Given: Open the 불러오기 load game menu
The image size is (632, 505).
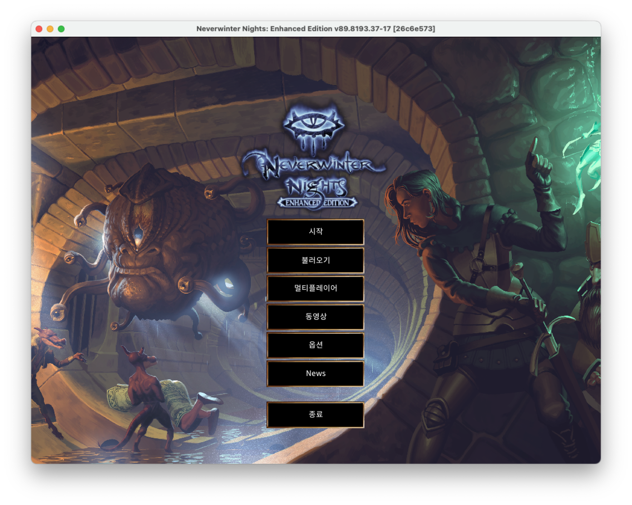Looking at the screenshot, I should tap(315, 260).
